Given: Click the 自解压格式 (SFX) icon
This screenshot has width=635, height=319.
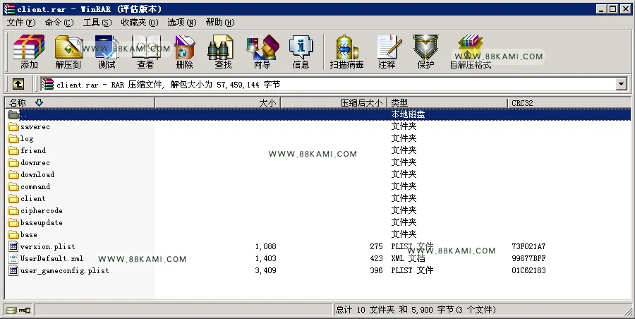Looking at the screenshot, I should point(471,52).
